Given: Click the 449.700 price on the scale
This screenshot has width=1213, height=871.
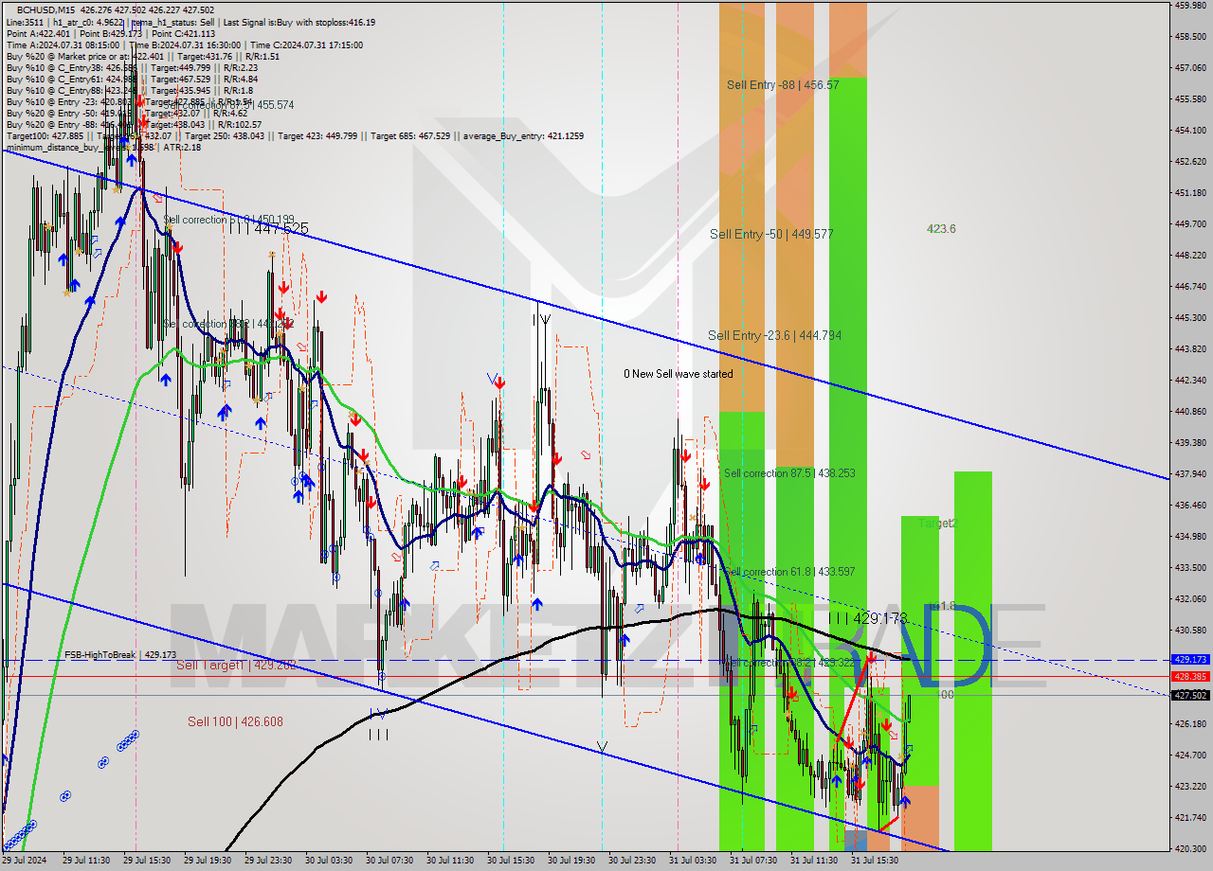Looking at the screenshot, I should point(1189,223).
